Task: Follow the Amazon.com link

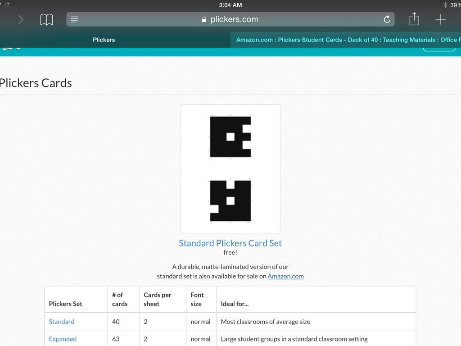Action: click(x=285, y=276)
